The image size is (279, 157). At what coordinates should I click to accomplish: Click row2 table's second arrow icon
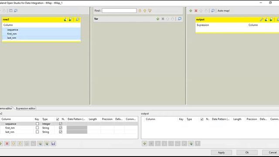[71, 20]
